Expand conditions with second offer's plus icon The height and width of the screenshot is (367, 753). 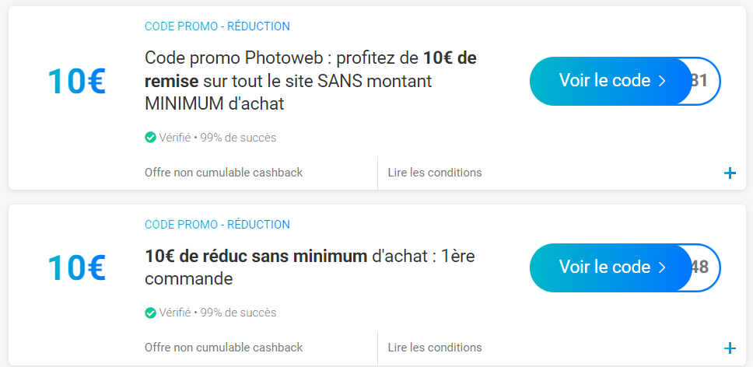coord(730,348)
